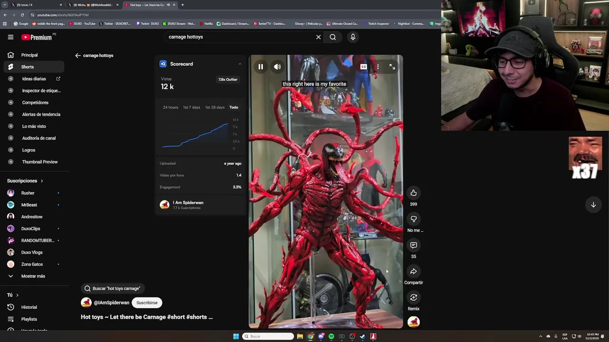Go back from carnage hottoys results
609x342 pixels.
point(78,56)
